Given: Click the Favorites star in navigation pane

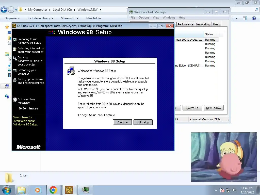Looking at the screenshot, I should (x=7, y=27).
